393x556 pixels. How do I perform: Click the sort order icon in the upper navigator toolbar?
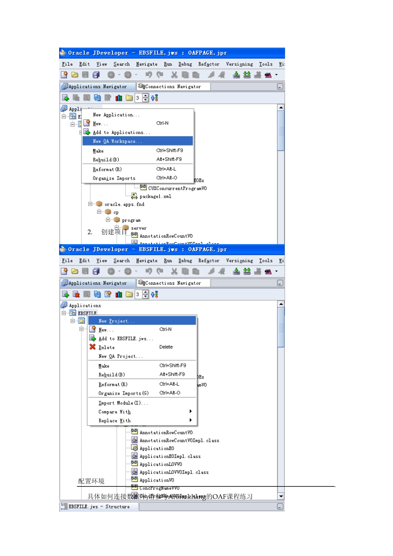point(154,98)
